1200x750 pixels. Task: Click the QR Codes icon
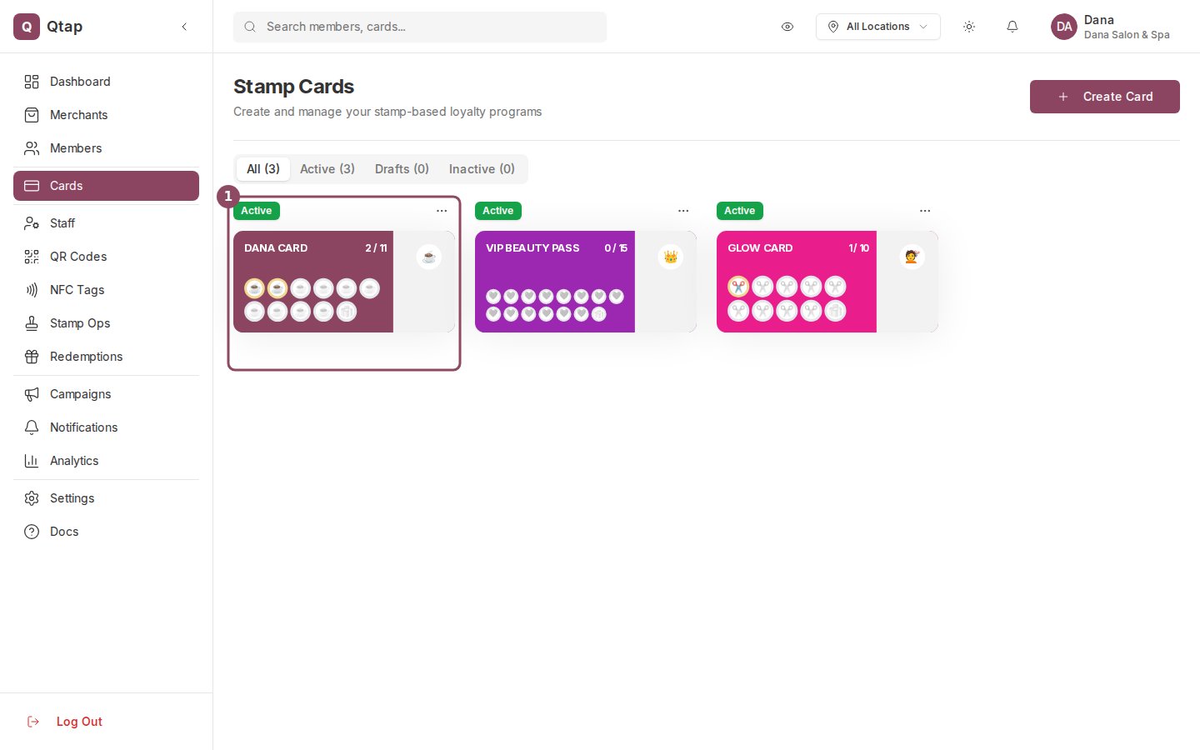tap(32, 257)
